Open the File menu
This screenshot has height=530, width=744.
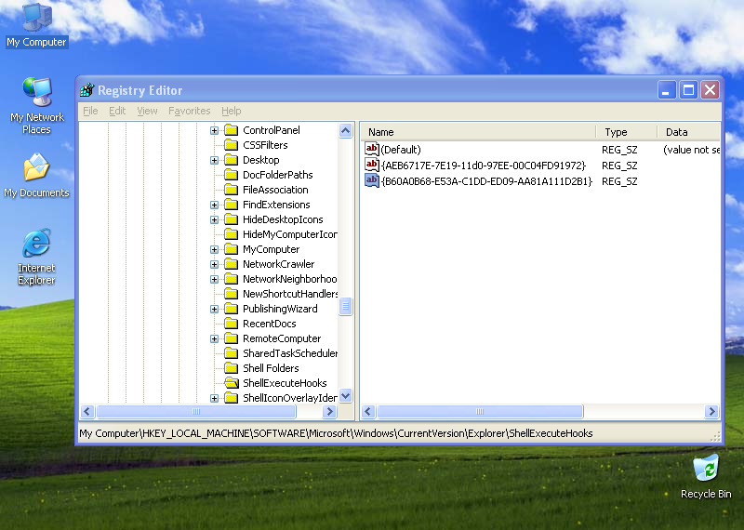[x=90, y=111]
